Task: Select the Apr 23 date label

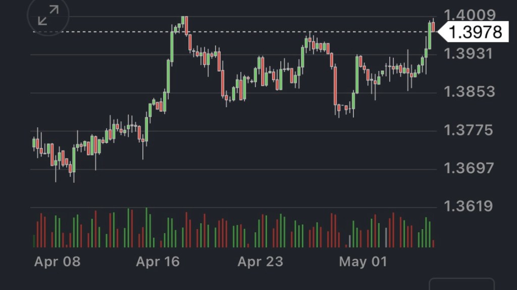Action: pyautogui.click(x=260, y=262)
